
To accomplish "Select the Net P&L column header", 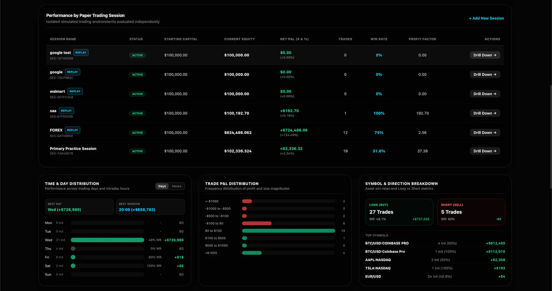I will coord(294,39).
